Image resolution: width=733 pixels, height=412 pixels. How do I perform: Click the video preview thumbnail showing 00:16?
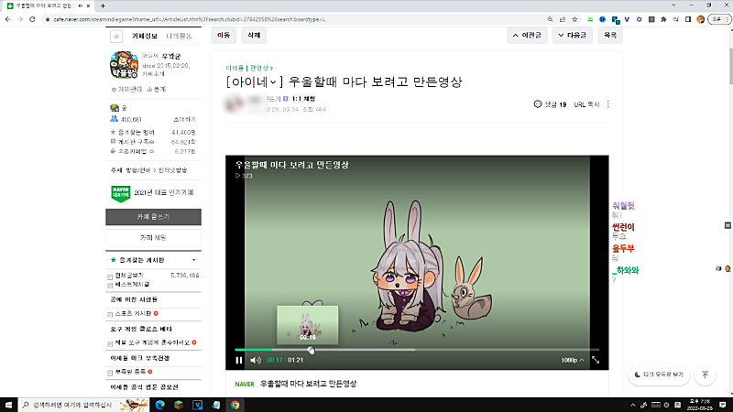click(308, 325)
